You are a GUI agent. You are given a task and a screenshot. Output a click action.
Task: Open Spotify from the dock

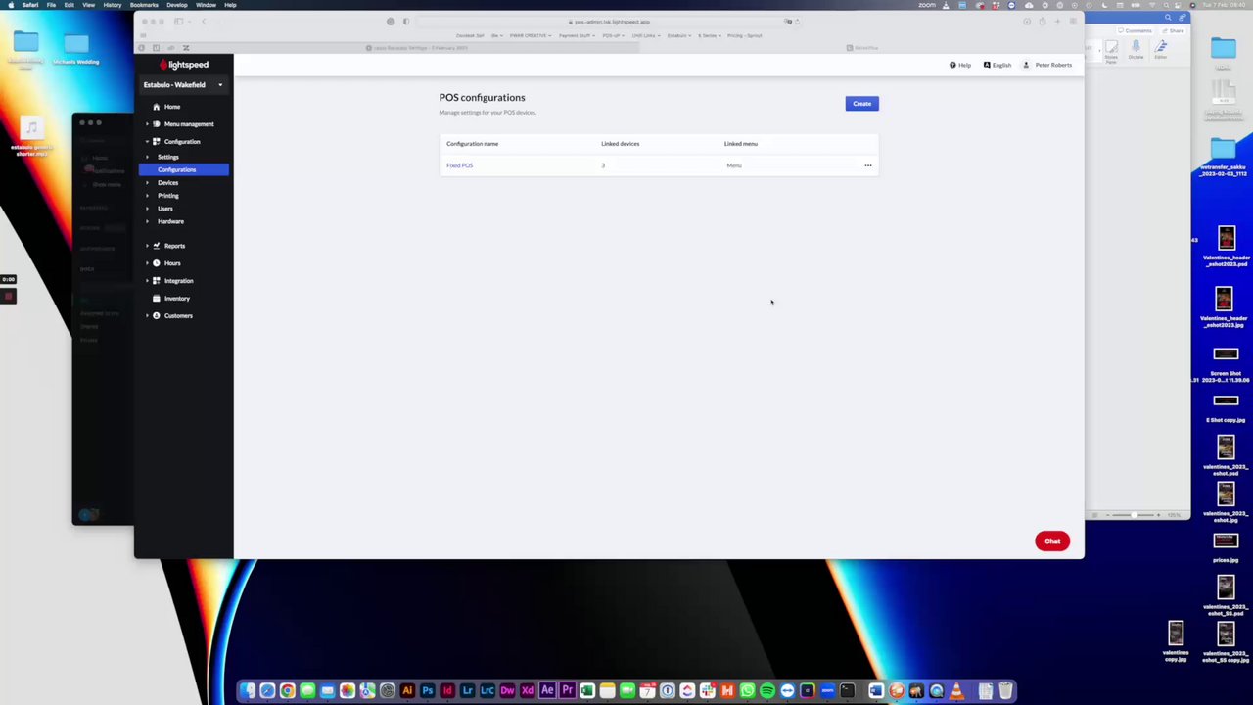[x=767, y=691]
